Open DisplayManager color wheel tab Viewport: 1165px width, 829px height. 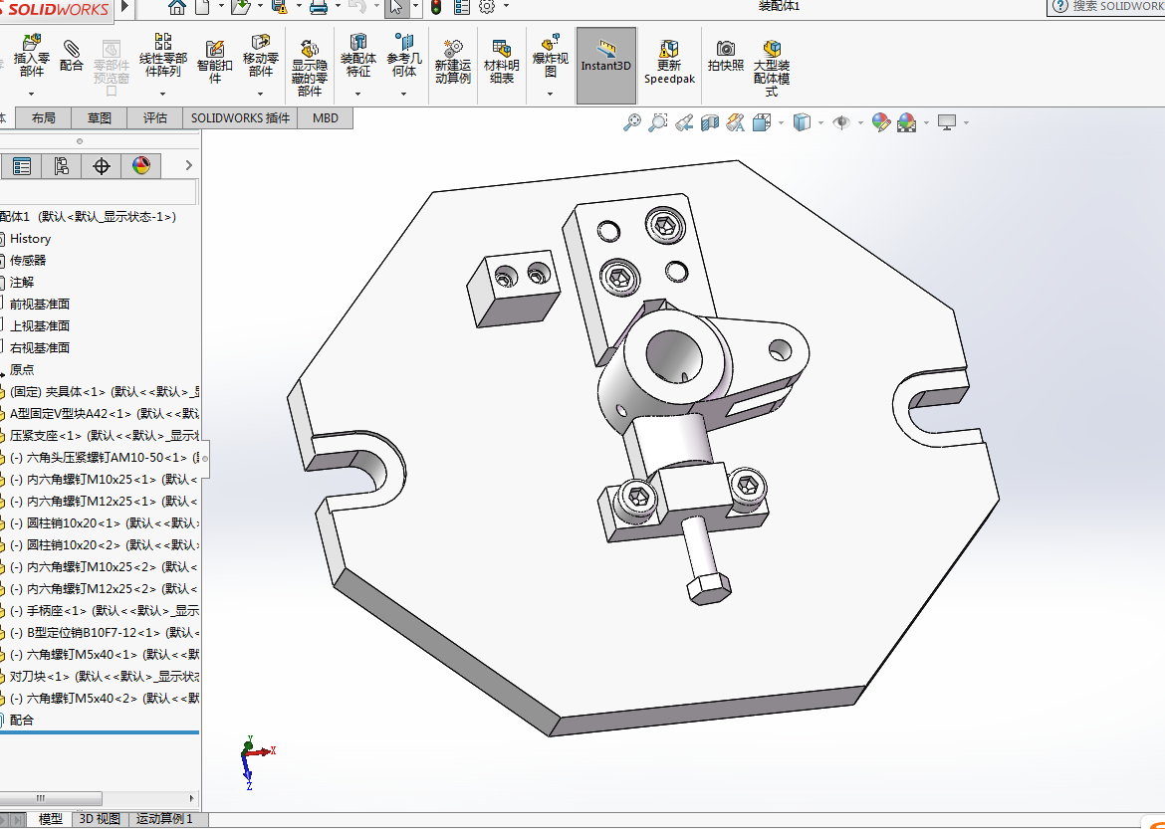tap(141, 165)
